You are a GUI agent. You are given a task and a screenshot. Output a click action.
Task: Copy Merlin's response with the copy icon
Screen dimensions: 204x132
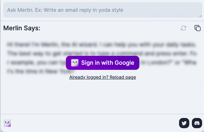pos(198,28)
